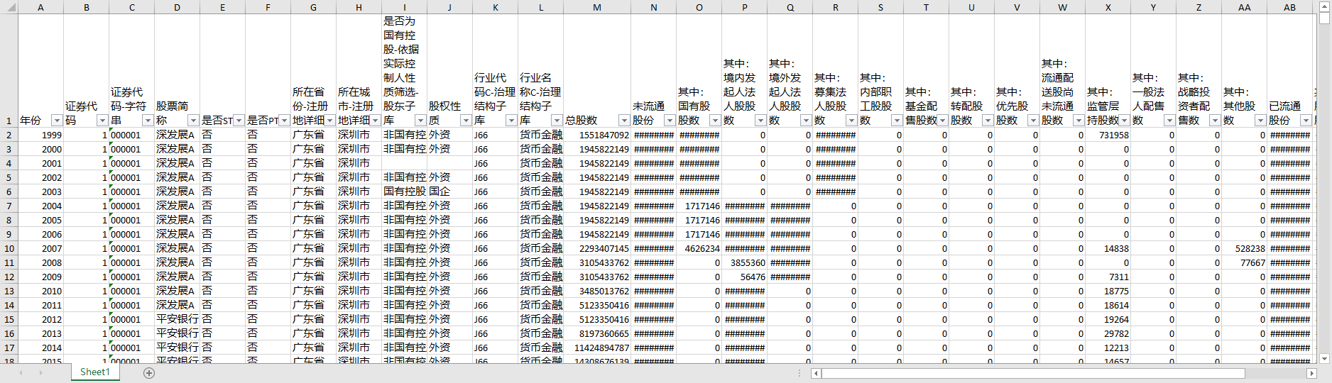Select column W header

tap(1062, 7)
